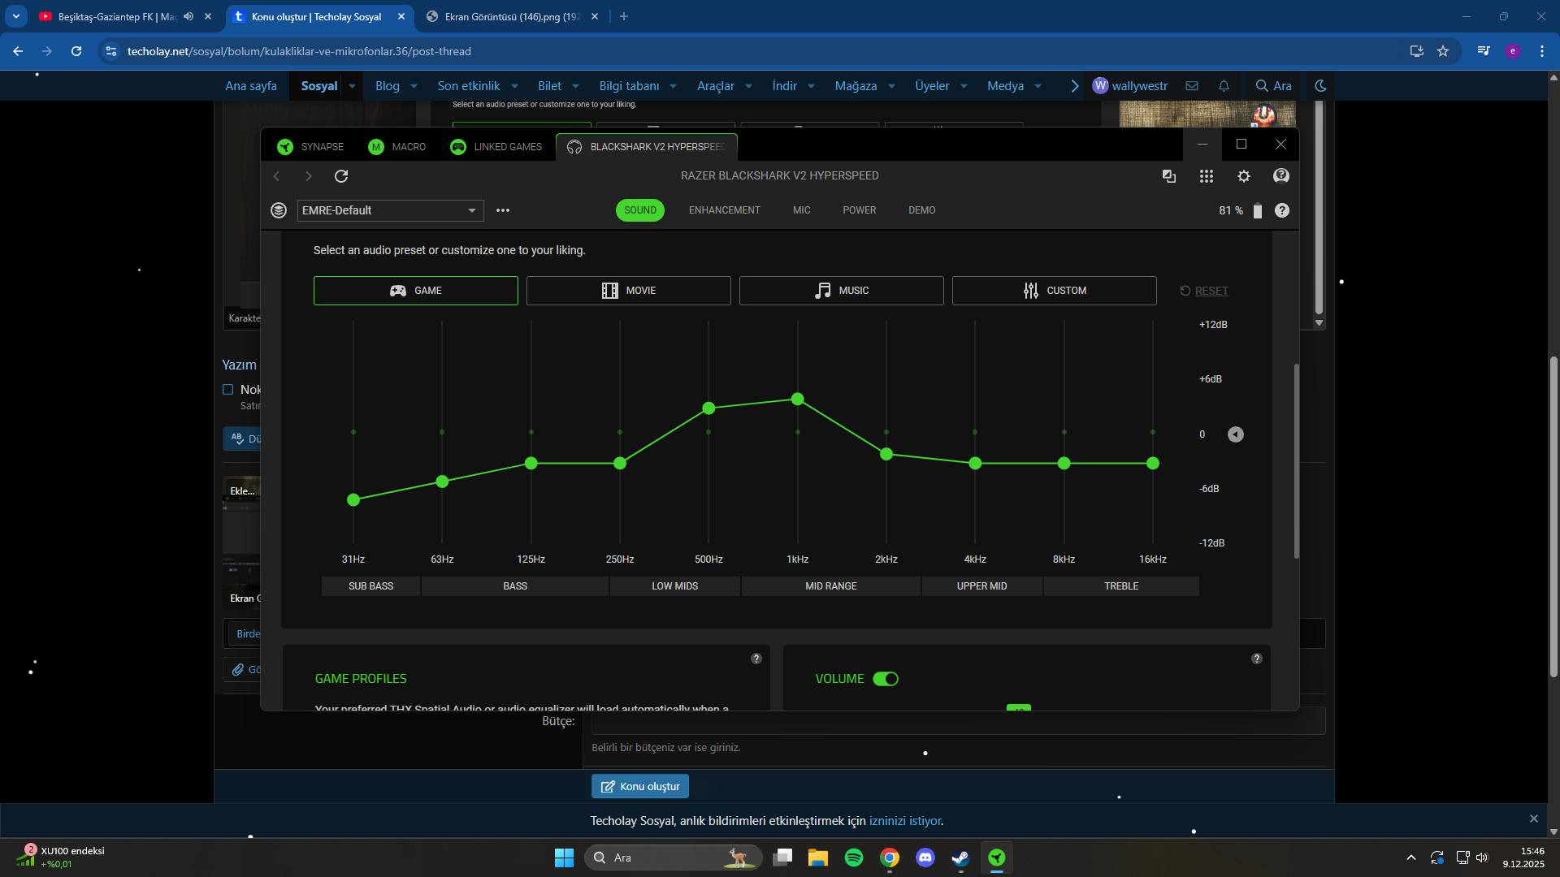The image size is (1560, 877).
Task: Toggle the Volume switch off
Action: pos(886,679)
